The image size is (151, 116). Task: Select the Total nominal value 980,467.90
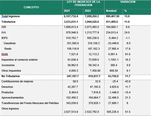(x=112, y=16)
